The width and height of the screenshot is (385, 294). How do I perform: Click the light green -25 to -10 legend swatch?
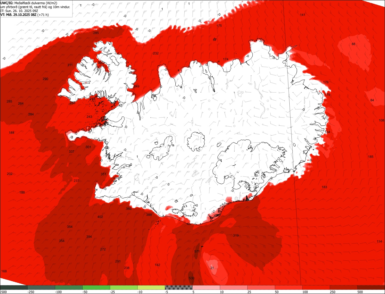124,287
